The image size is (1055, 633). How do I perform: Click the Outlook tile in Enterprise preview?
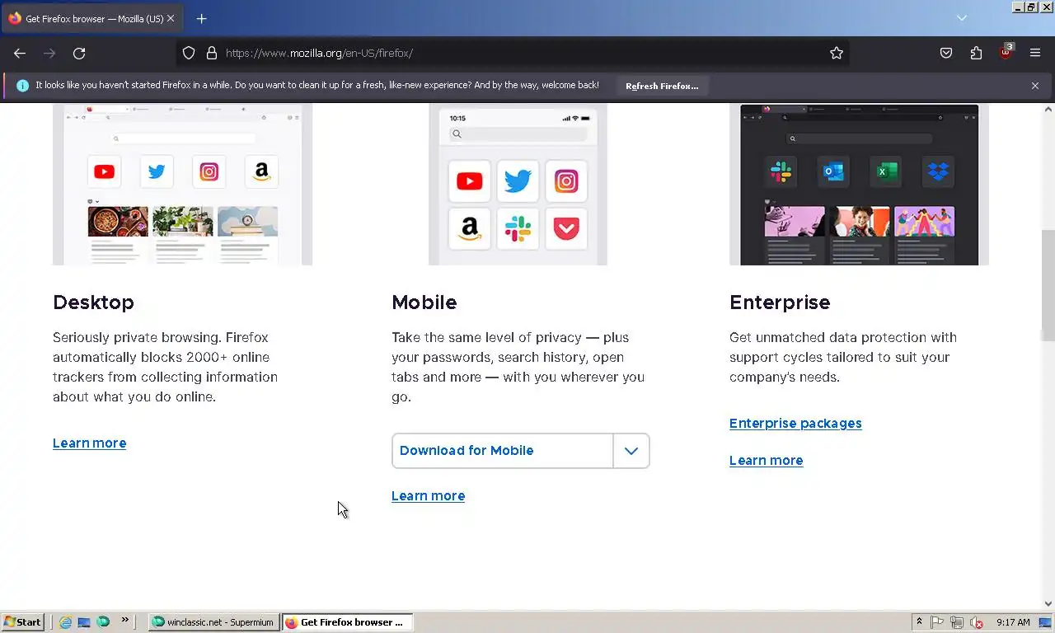click(833, 171)
